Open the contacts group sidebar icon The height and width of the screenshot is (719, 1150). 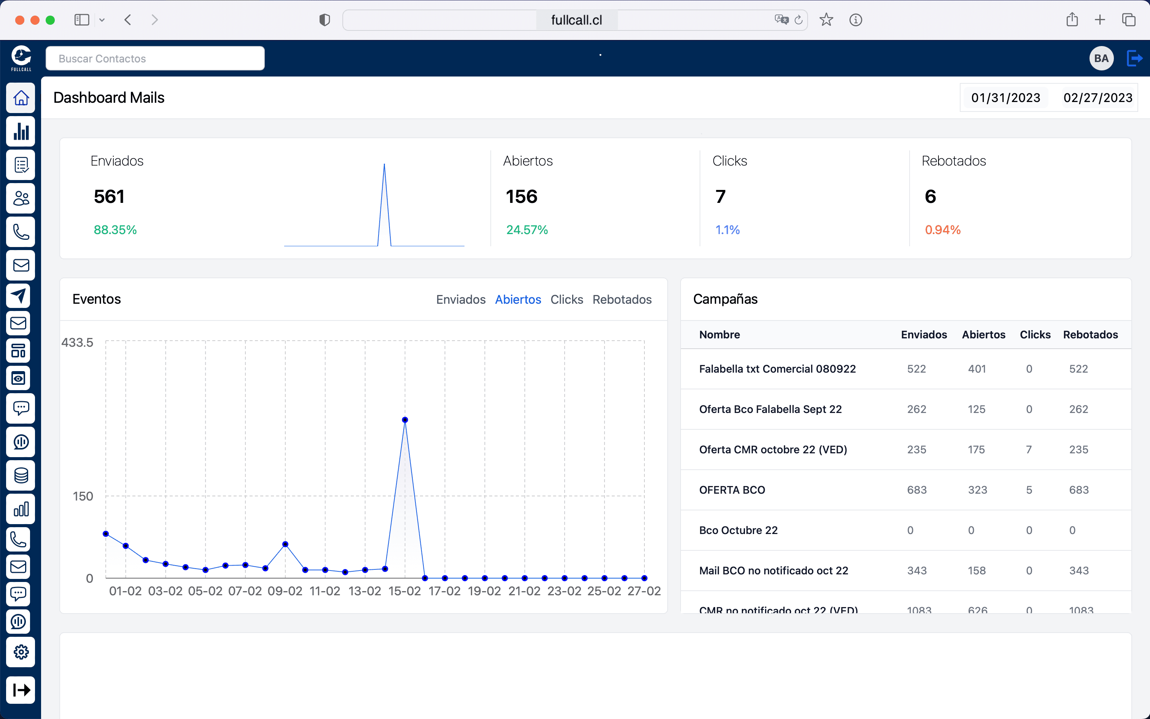21,198
